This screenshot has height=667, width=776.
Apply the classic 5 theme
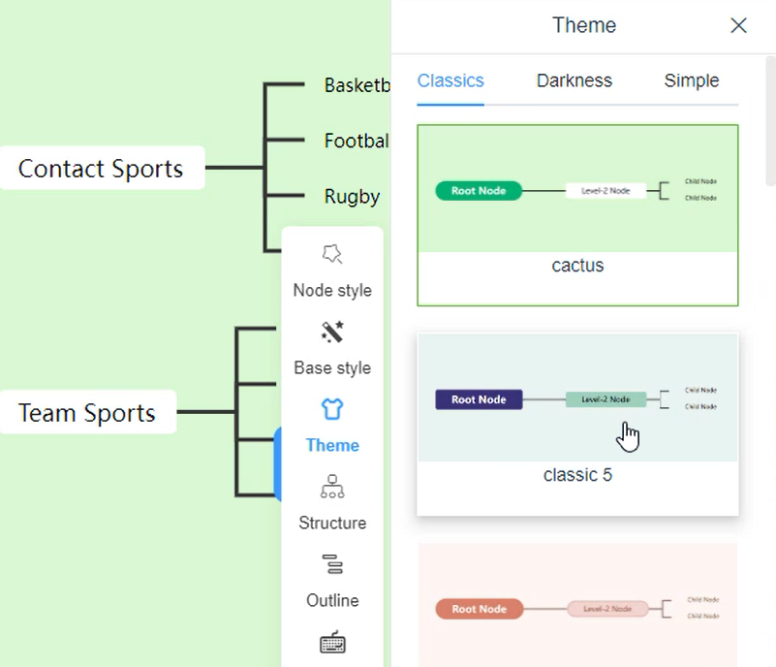[x=577, y=398]
